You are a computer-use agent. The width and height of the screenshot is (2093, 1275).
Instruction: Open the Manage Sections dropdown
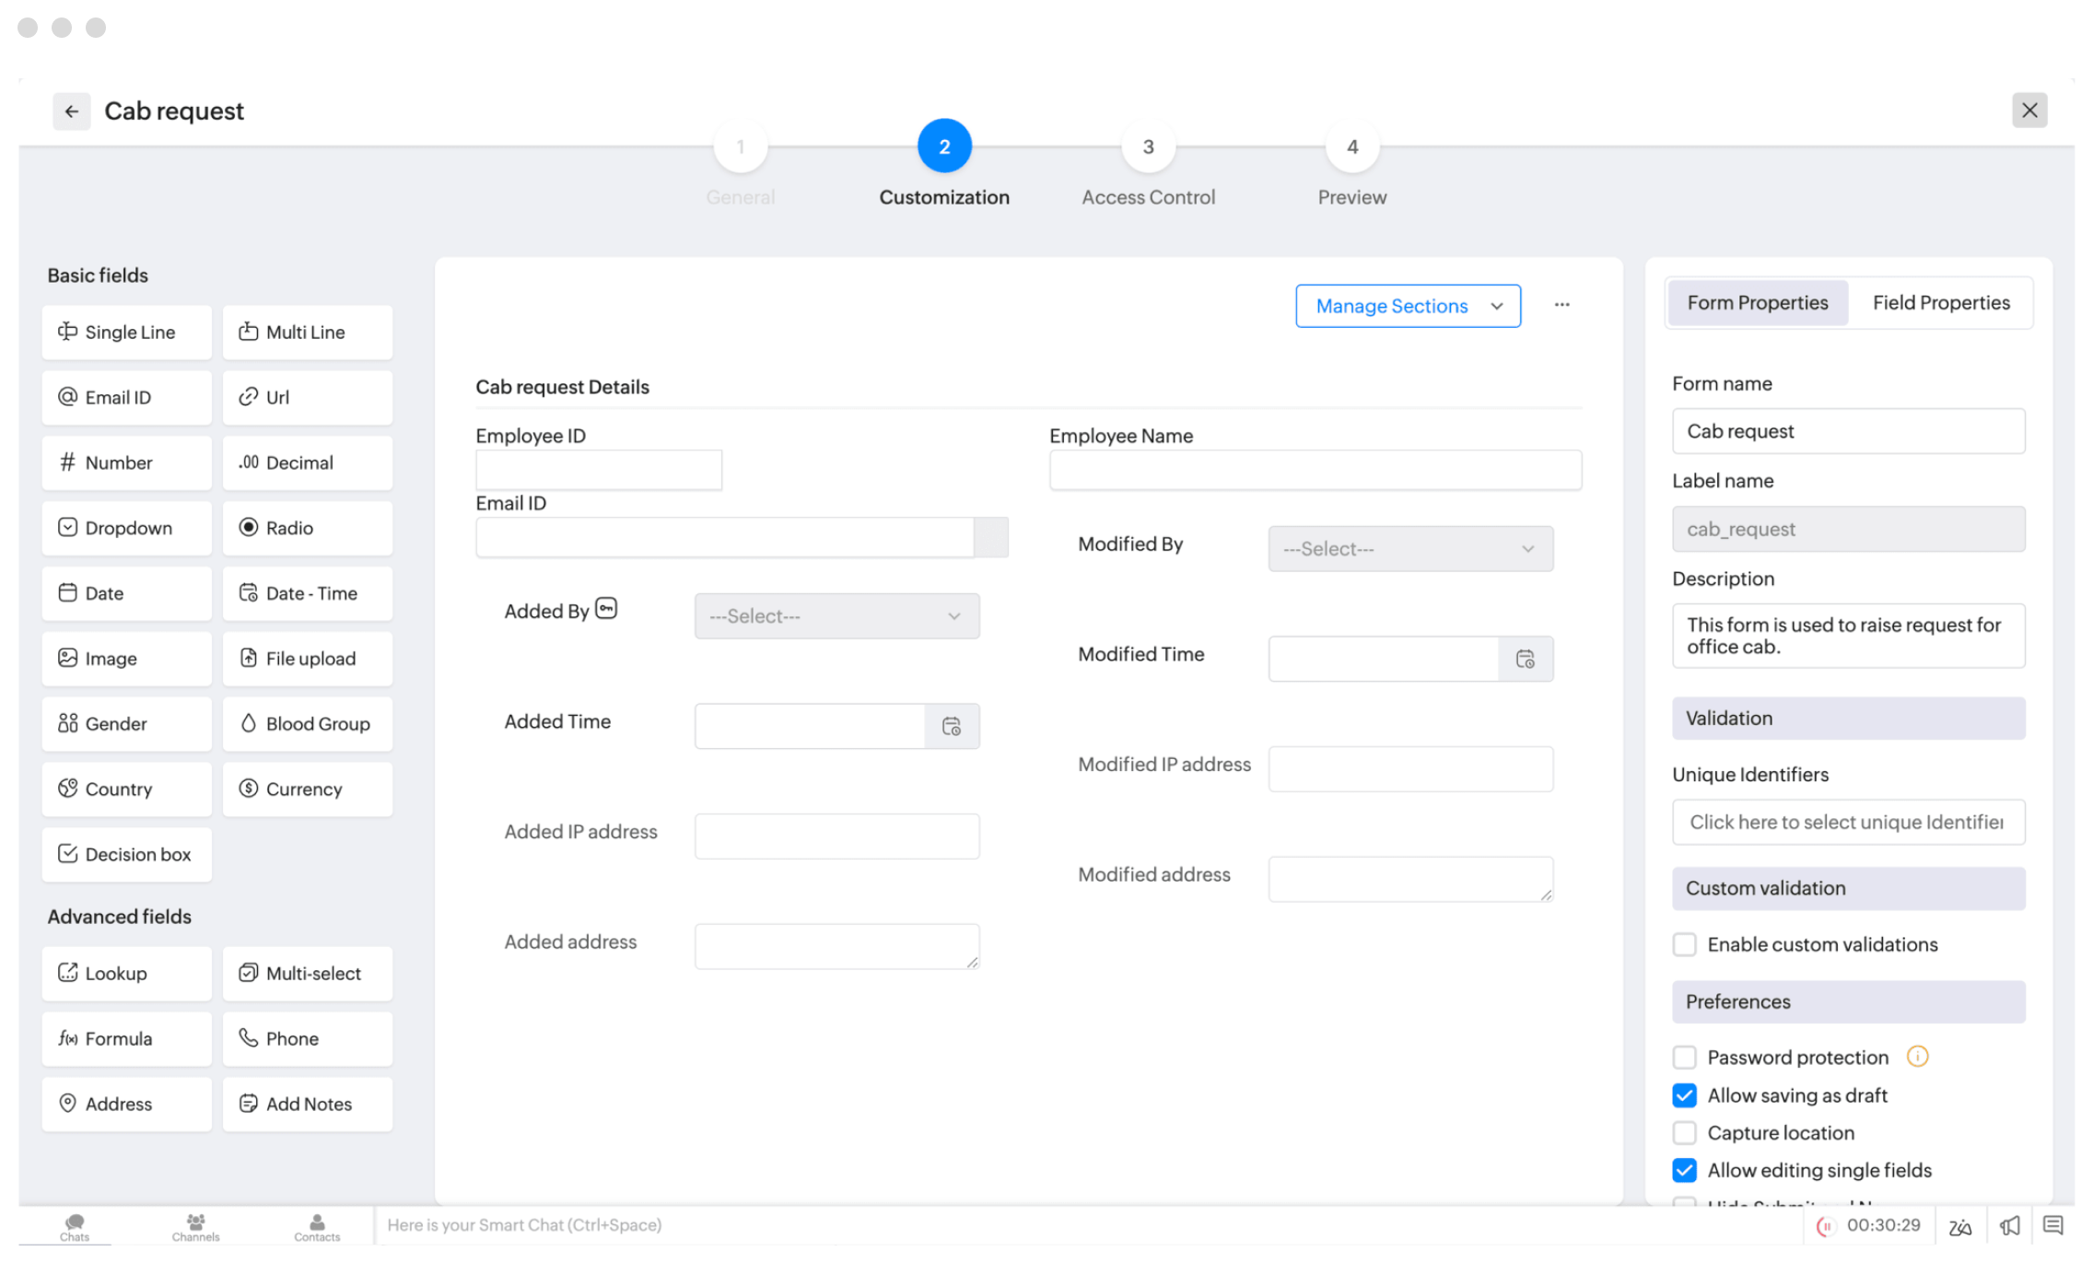[x=1407, y=305]
